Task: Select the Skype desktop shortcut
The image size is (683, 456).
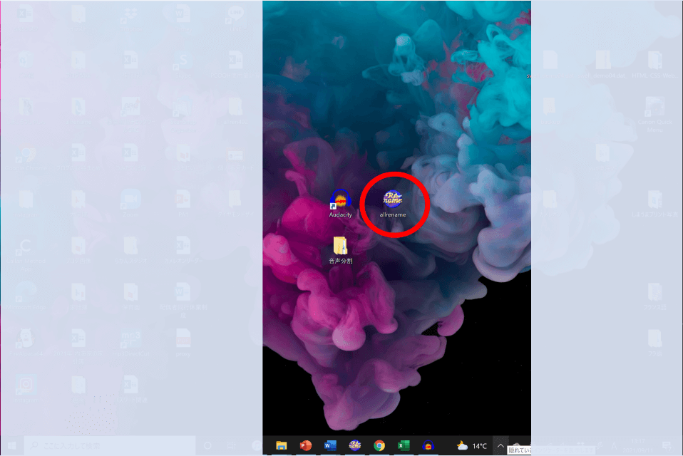Action: click(x=183, y=66)
